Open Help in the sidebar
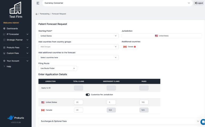This screenshot has width=205, height=127. 9,67
